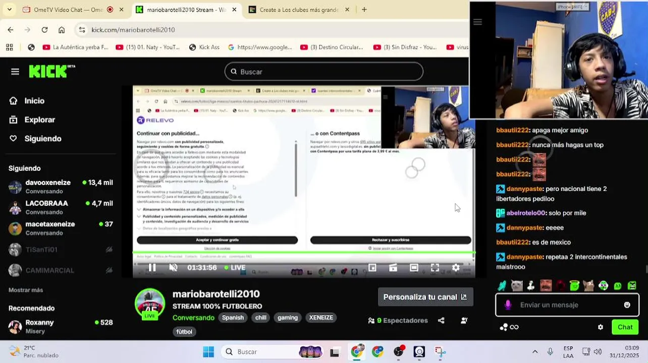Click the fútbol tag
Viewport: 648px width, 363px height.
(x=184, y=332)
